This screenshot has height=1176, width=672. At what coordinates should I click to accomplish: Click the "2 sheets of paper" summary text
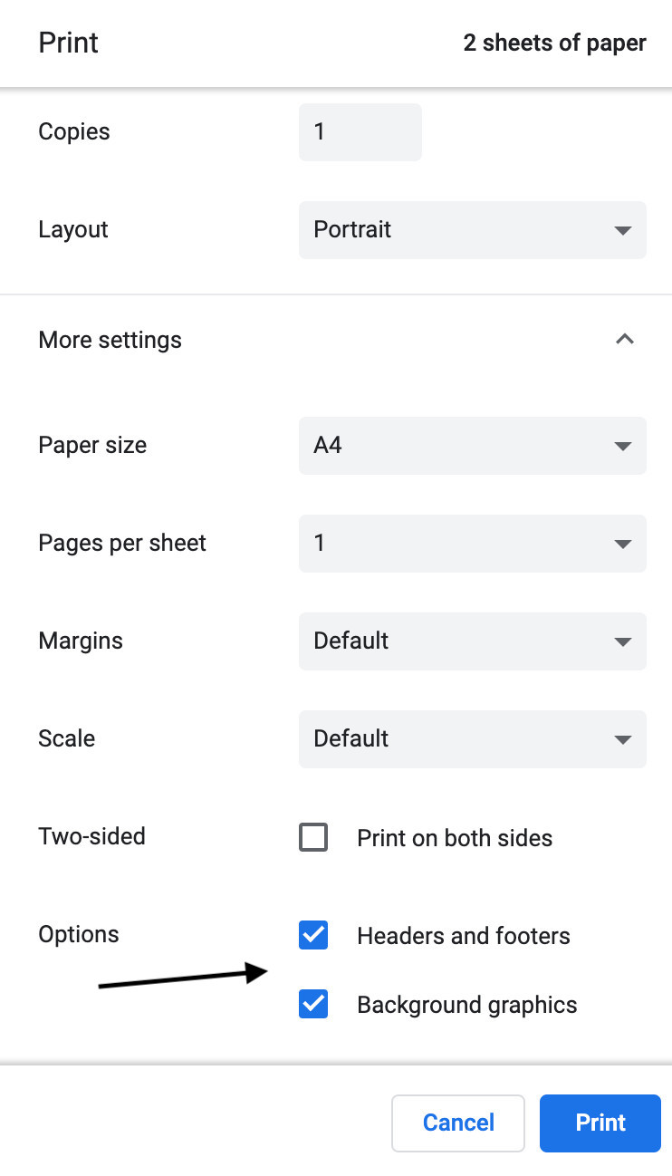(554, 43)
